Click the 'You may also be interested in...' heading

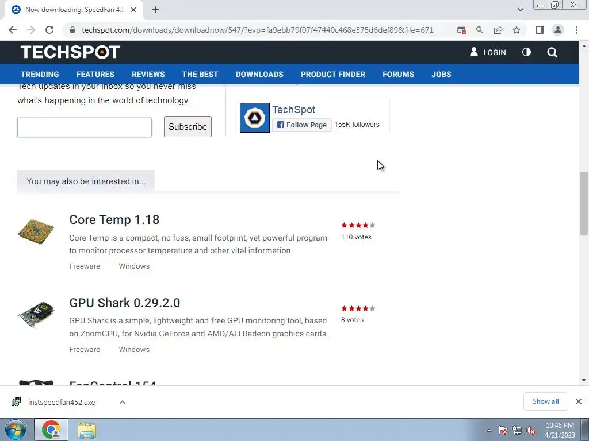tap(86, 181)
